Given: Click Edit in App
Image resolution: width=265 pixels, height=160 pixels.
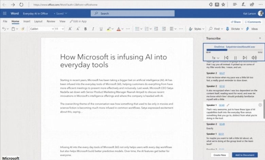Looking at the screenshot, I should point(78,21).
